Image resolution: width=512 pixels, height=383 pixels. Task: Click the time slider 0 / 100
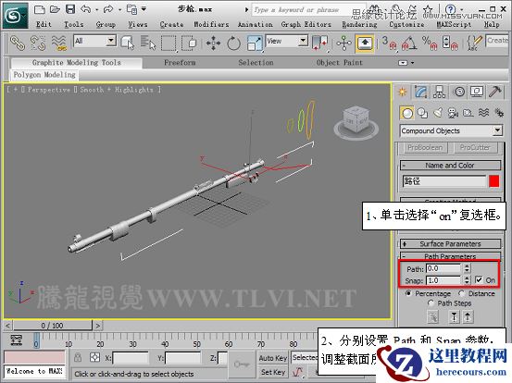52,326
